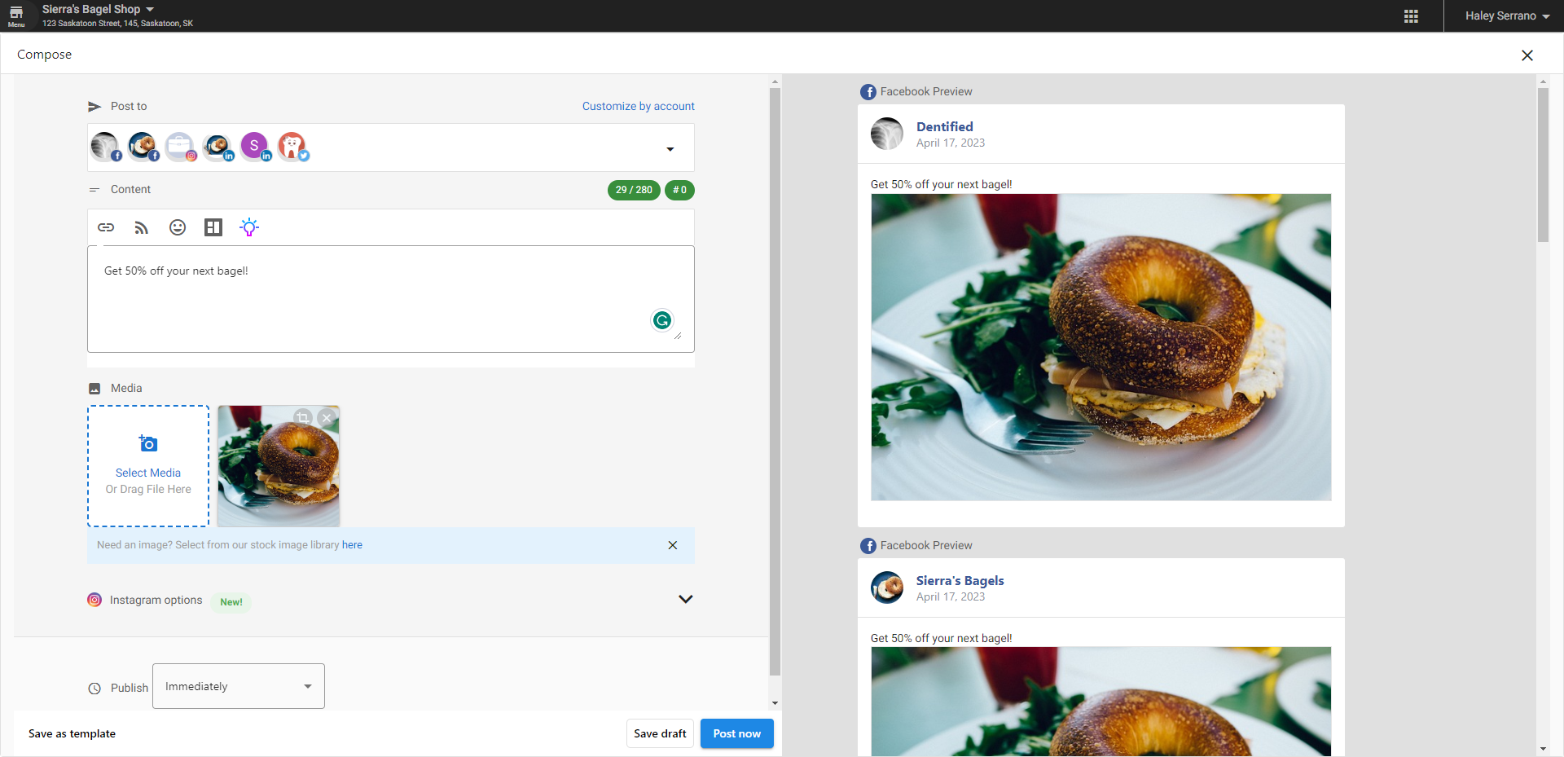Crop the uploaded bagel image
The image size is (1564, 757).
(x=303, y=418)
